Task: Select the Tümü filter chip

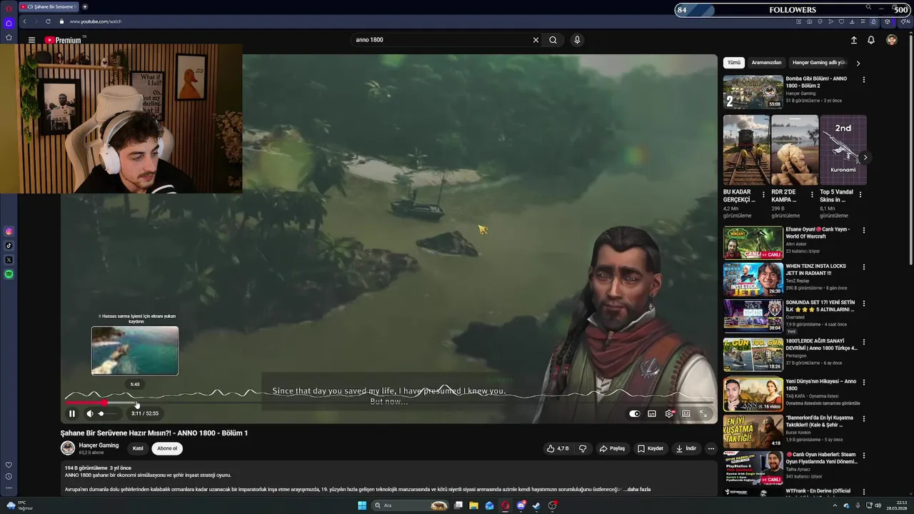Action: (x=734, y=63)
